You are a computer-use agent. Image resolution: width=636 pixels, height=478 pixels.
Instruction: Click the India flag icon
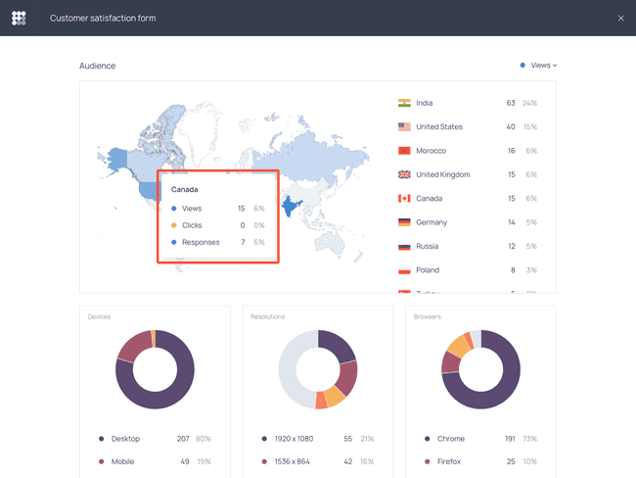click(x=404, y=103)
